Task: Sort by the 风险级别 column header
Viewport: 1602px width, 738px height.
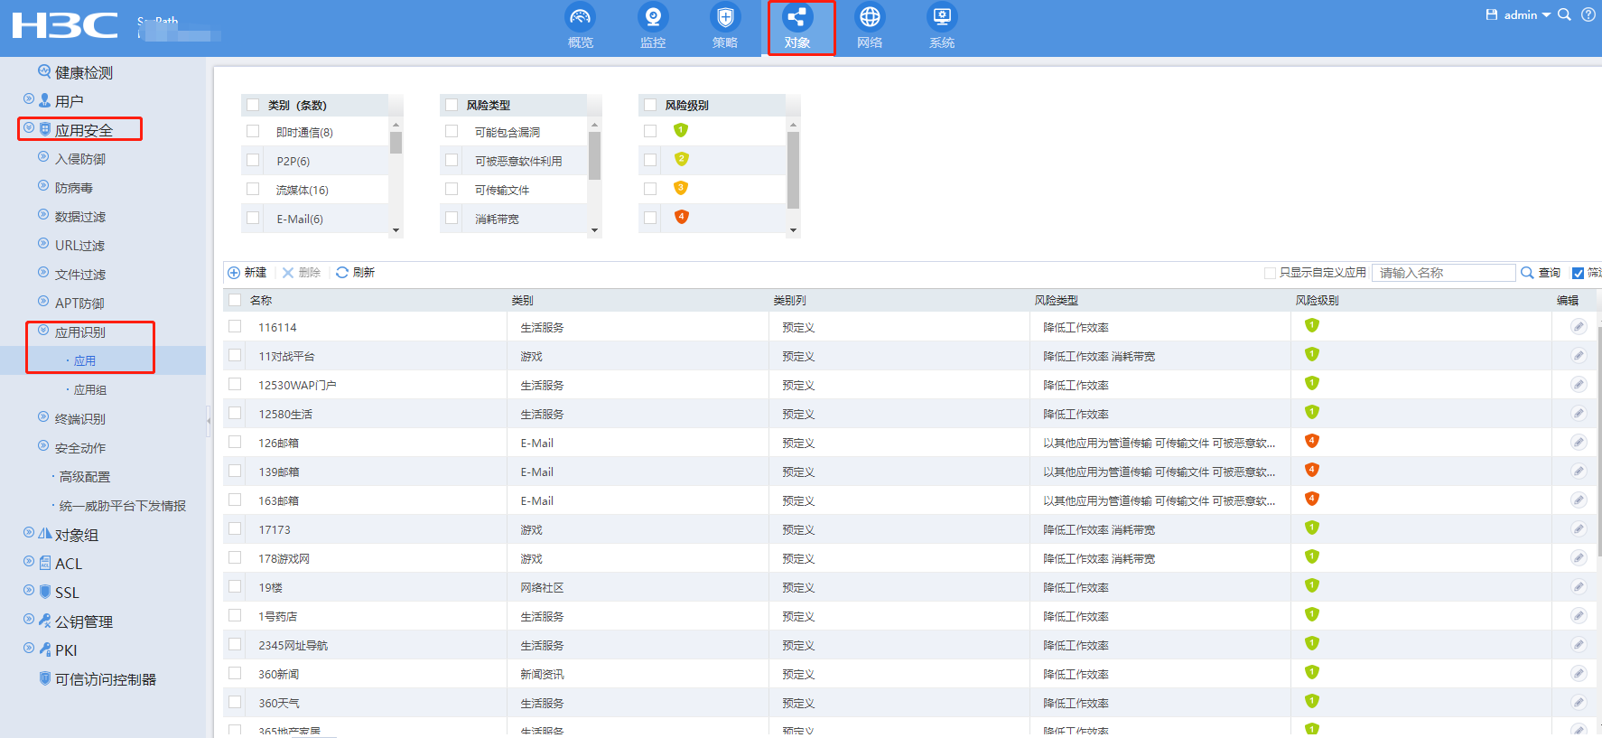Action: [x=1318, y=301]
